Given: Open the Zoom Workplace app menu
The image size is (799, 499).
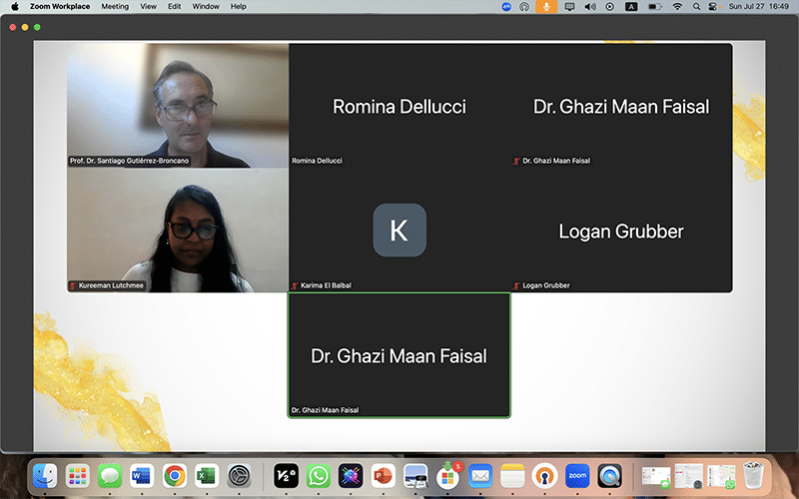Looking at the screenshot, I should 61,6.
